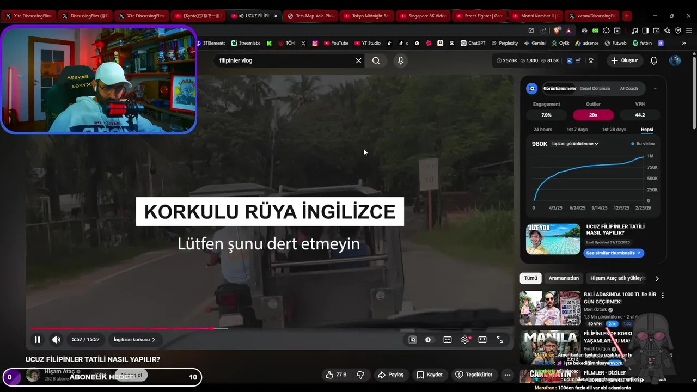Show hidden bookmarks with the double chevron
The width and height of the screenshot is (697, 392).
tap(684, 43)
